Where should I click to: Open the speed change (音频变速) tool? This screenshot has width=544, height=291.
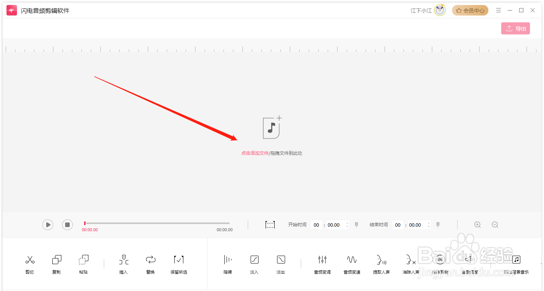(352, 260)
